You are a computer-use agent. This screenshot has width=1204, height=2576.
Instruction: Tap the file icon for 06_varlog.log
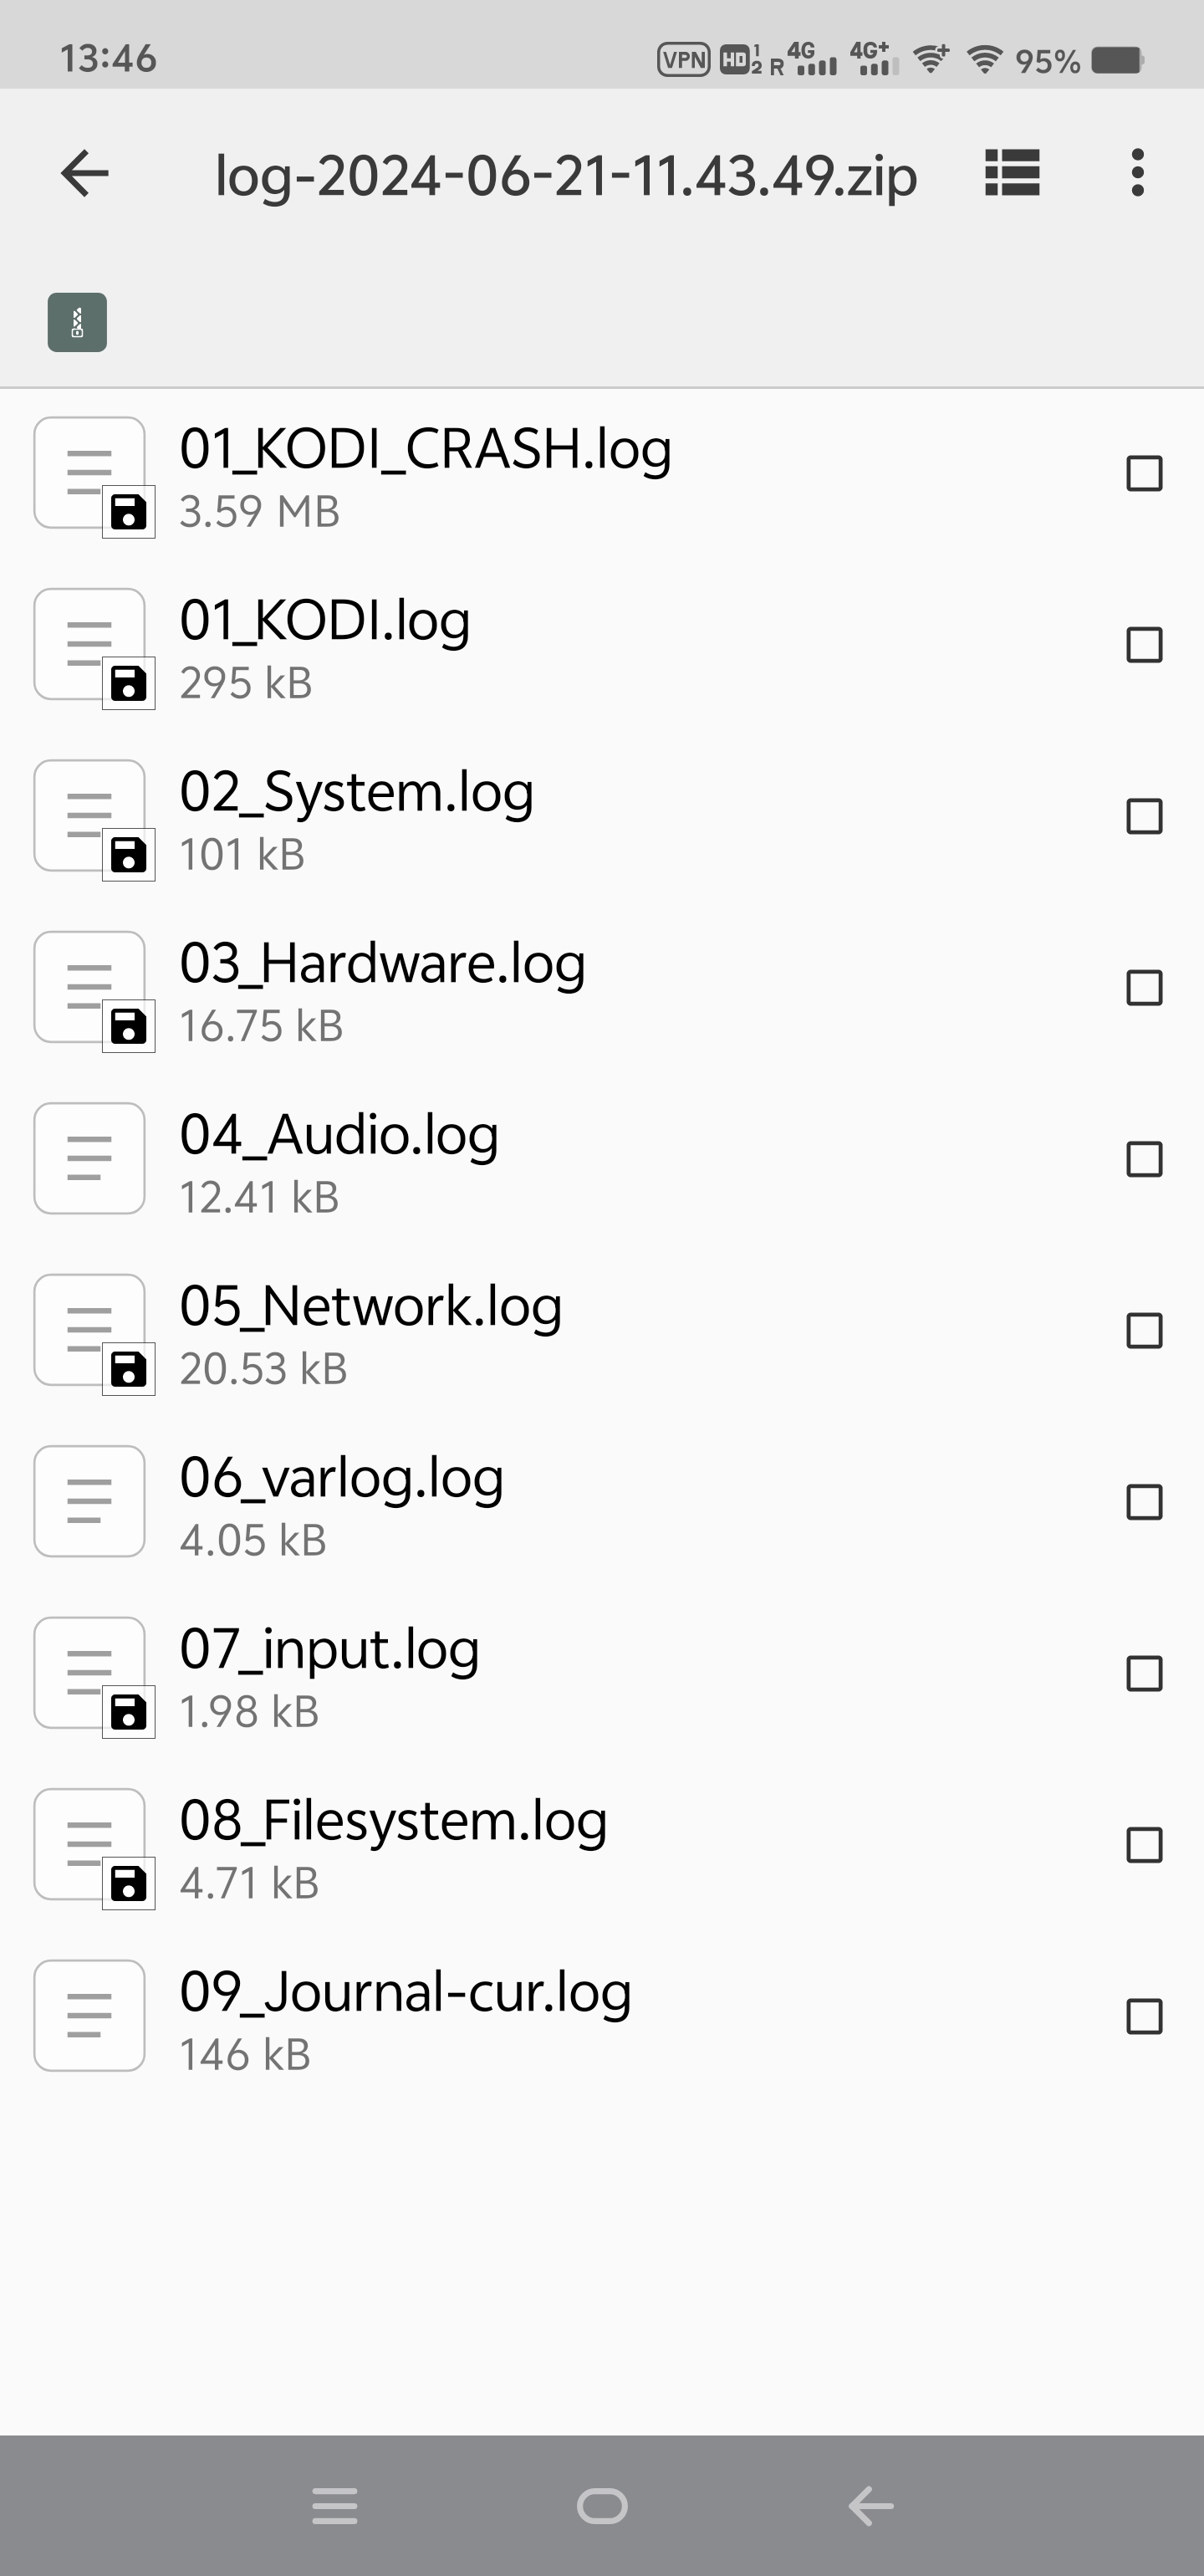(89, 1501)
